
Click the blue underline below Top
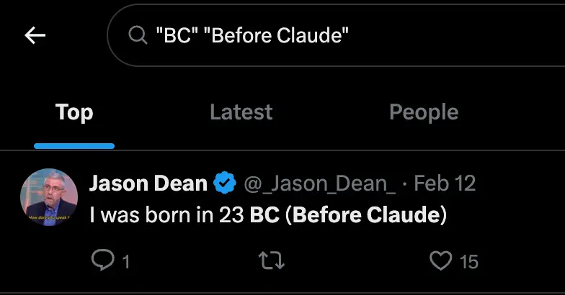(x=74, y=145)
